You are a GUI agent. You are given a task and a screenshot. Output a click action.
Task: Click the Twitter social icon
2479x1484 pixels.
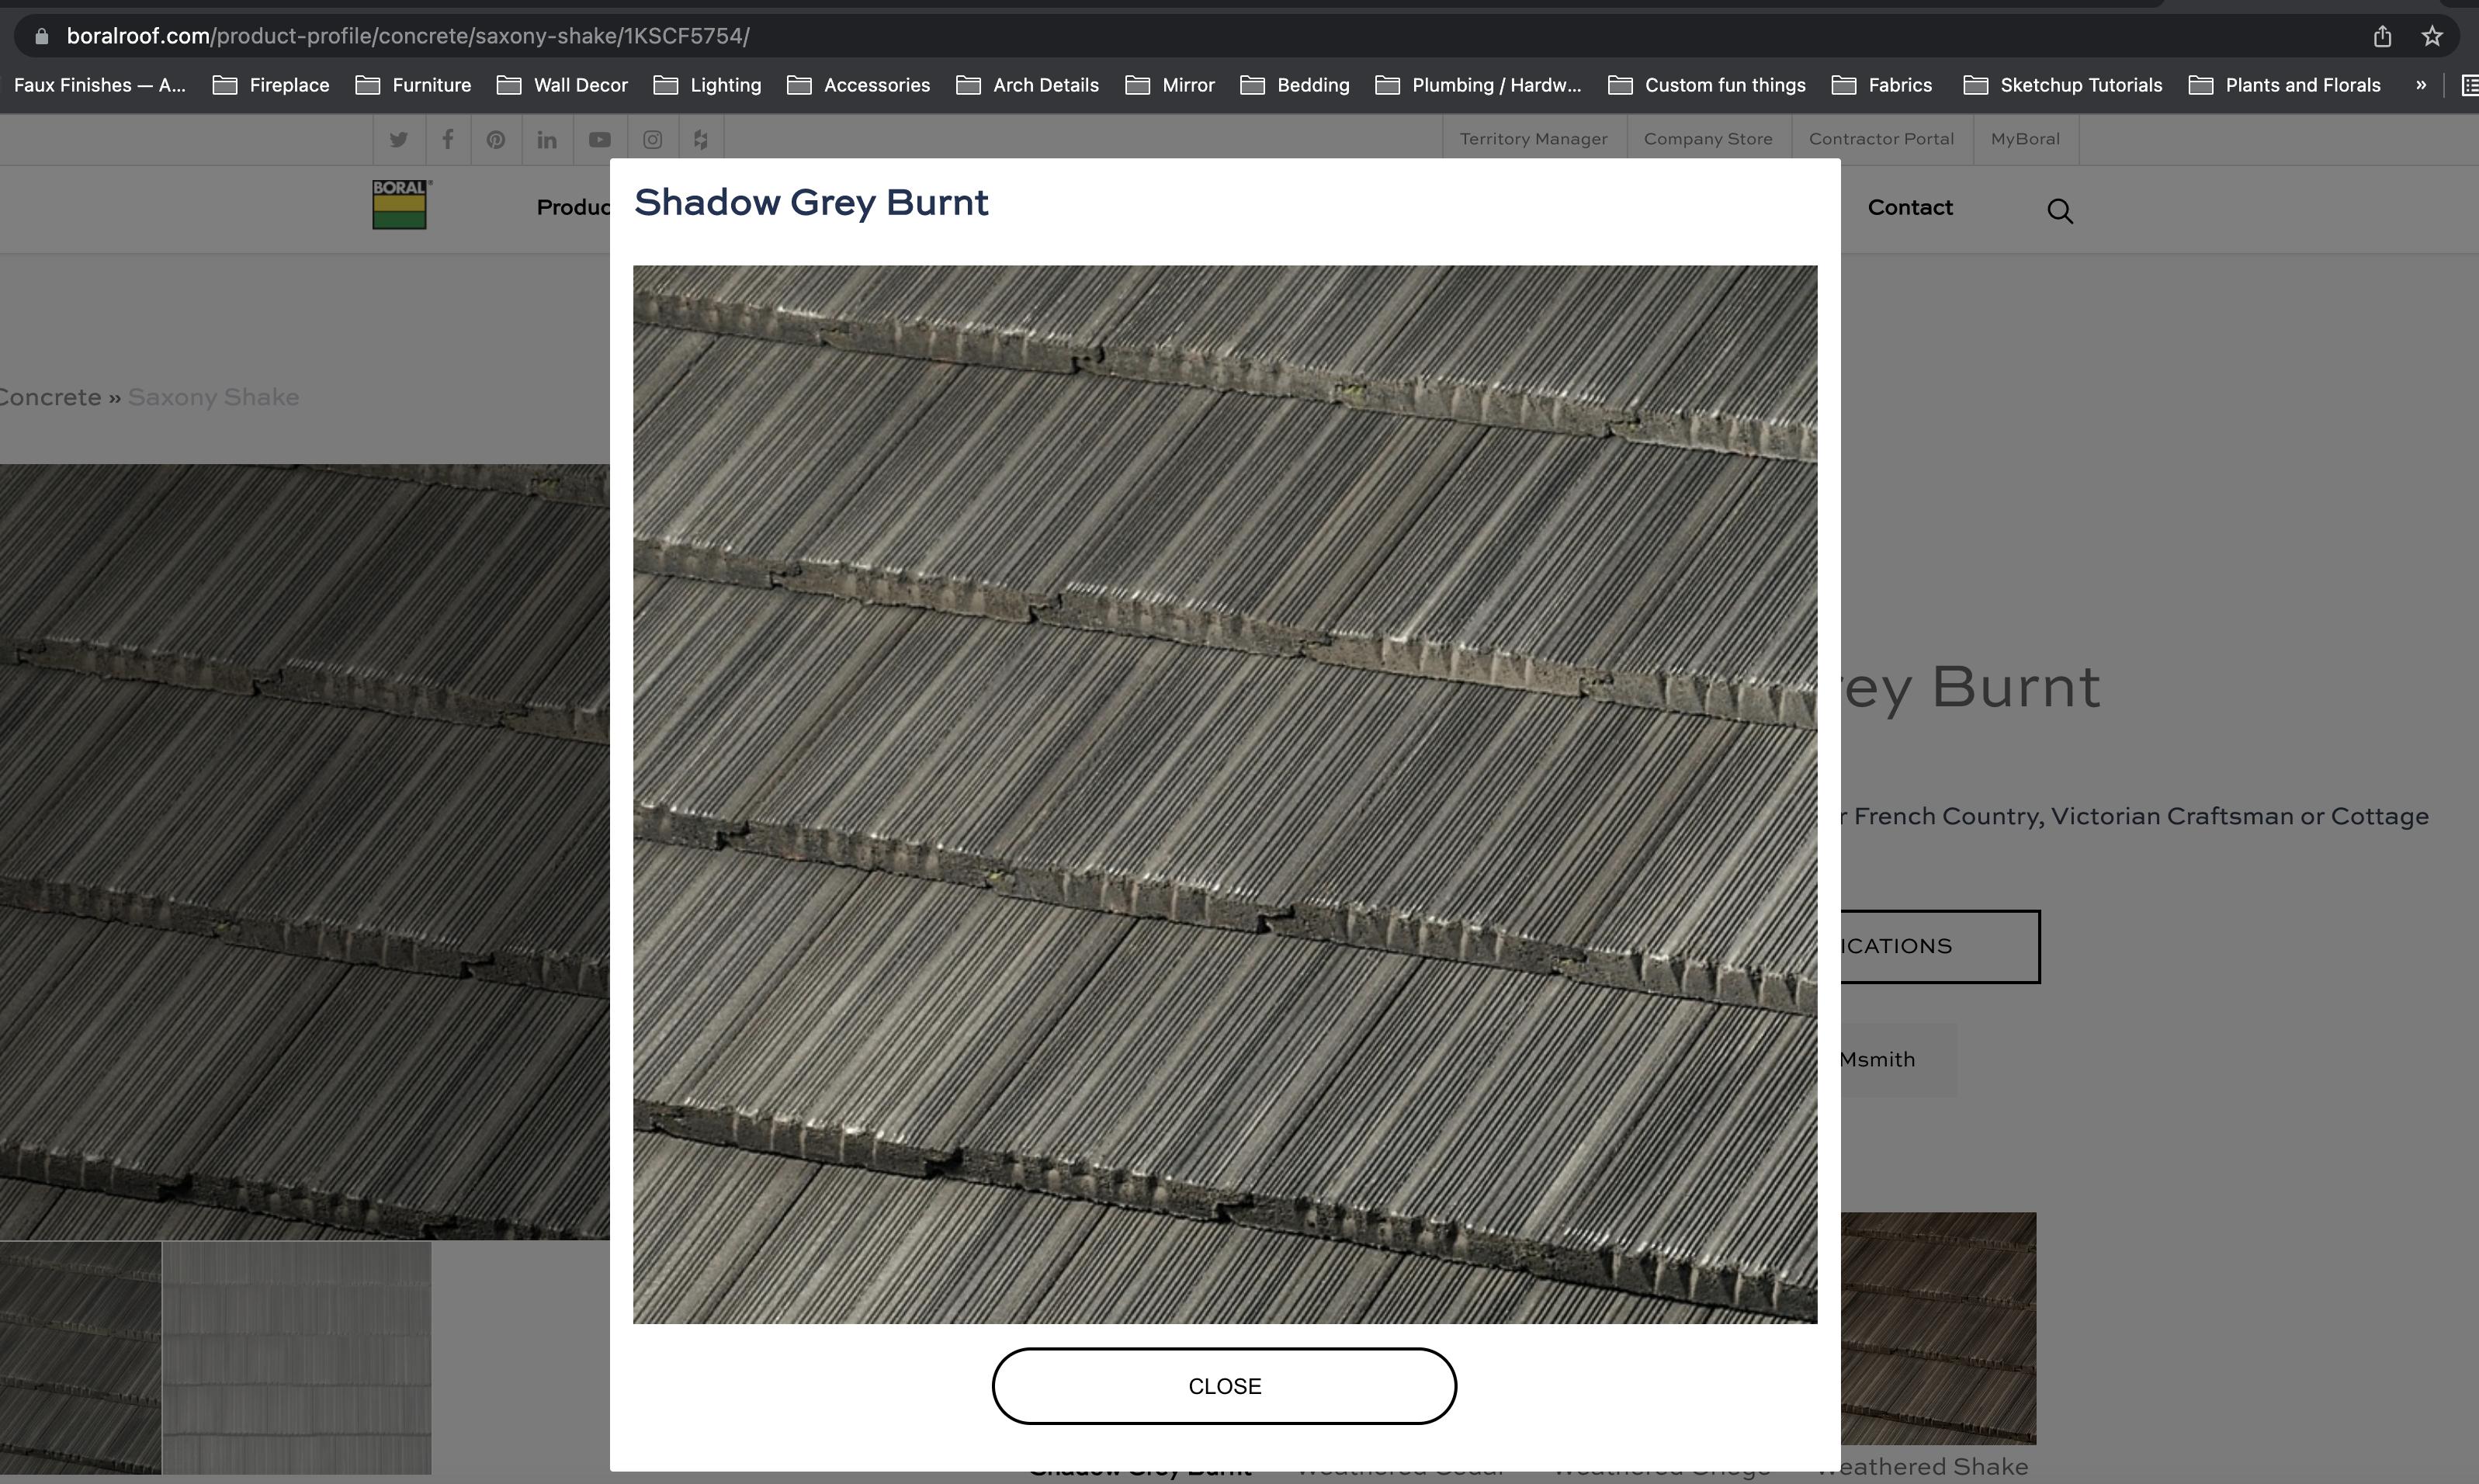[398, 140]
